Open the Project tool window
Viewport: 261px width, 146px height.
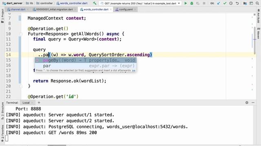[x=2, y=16]
